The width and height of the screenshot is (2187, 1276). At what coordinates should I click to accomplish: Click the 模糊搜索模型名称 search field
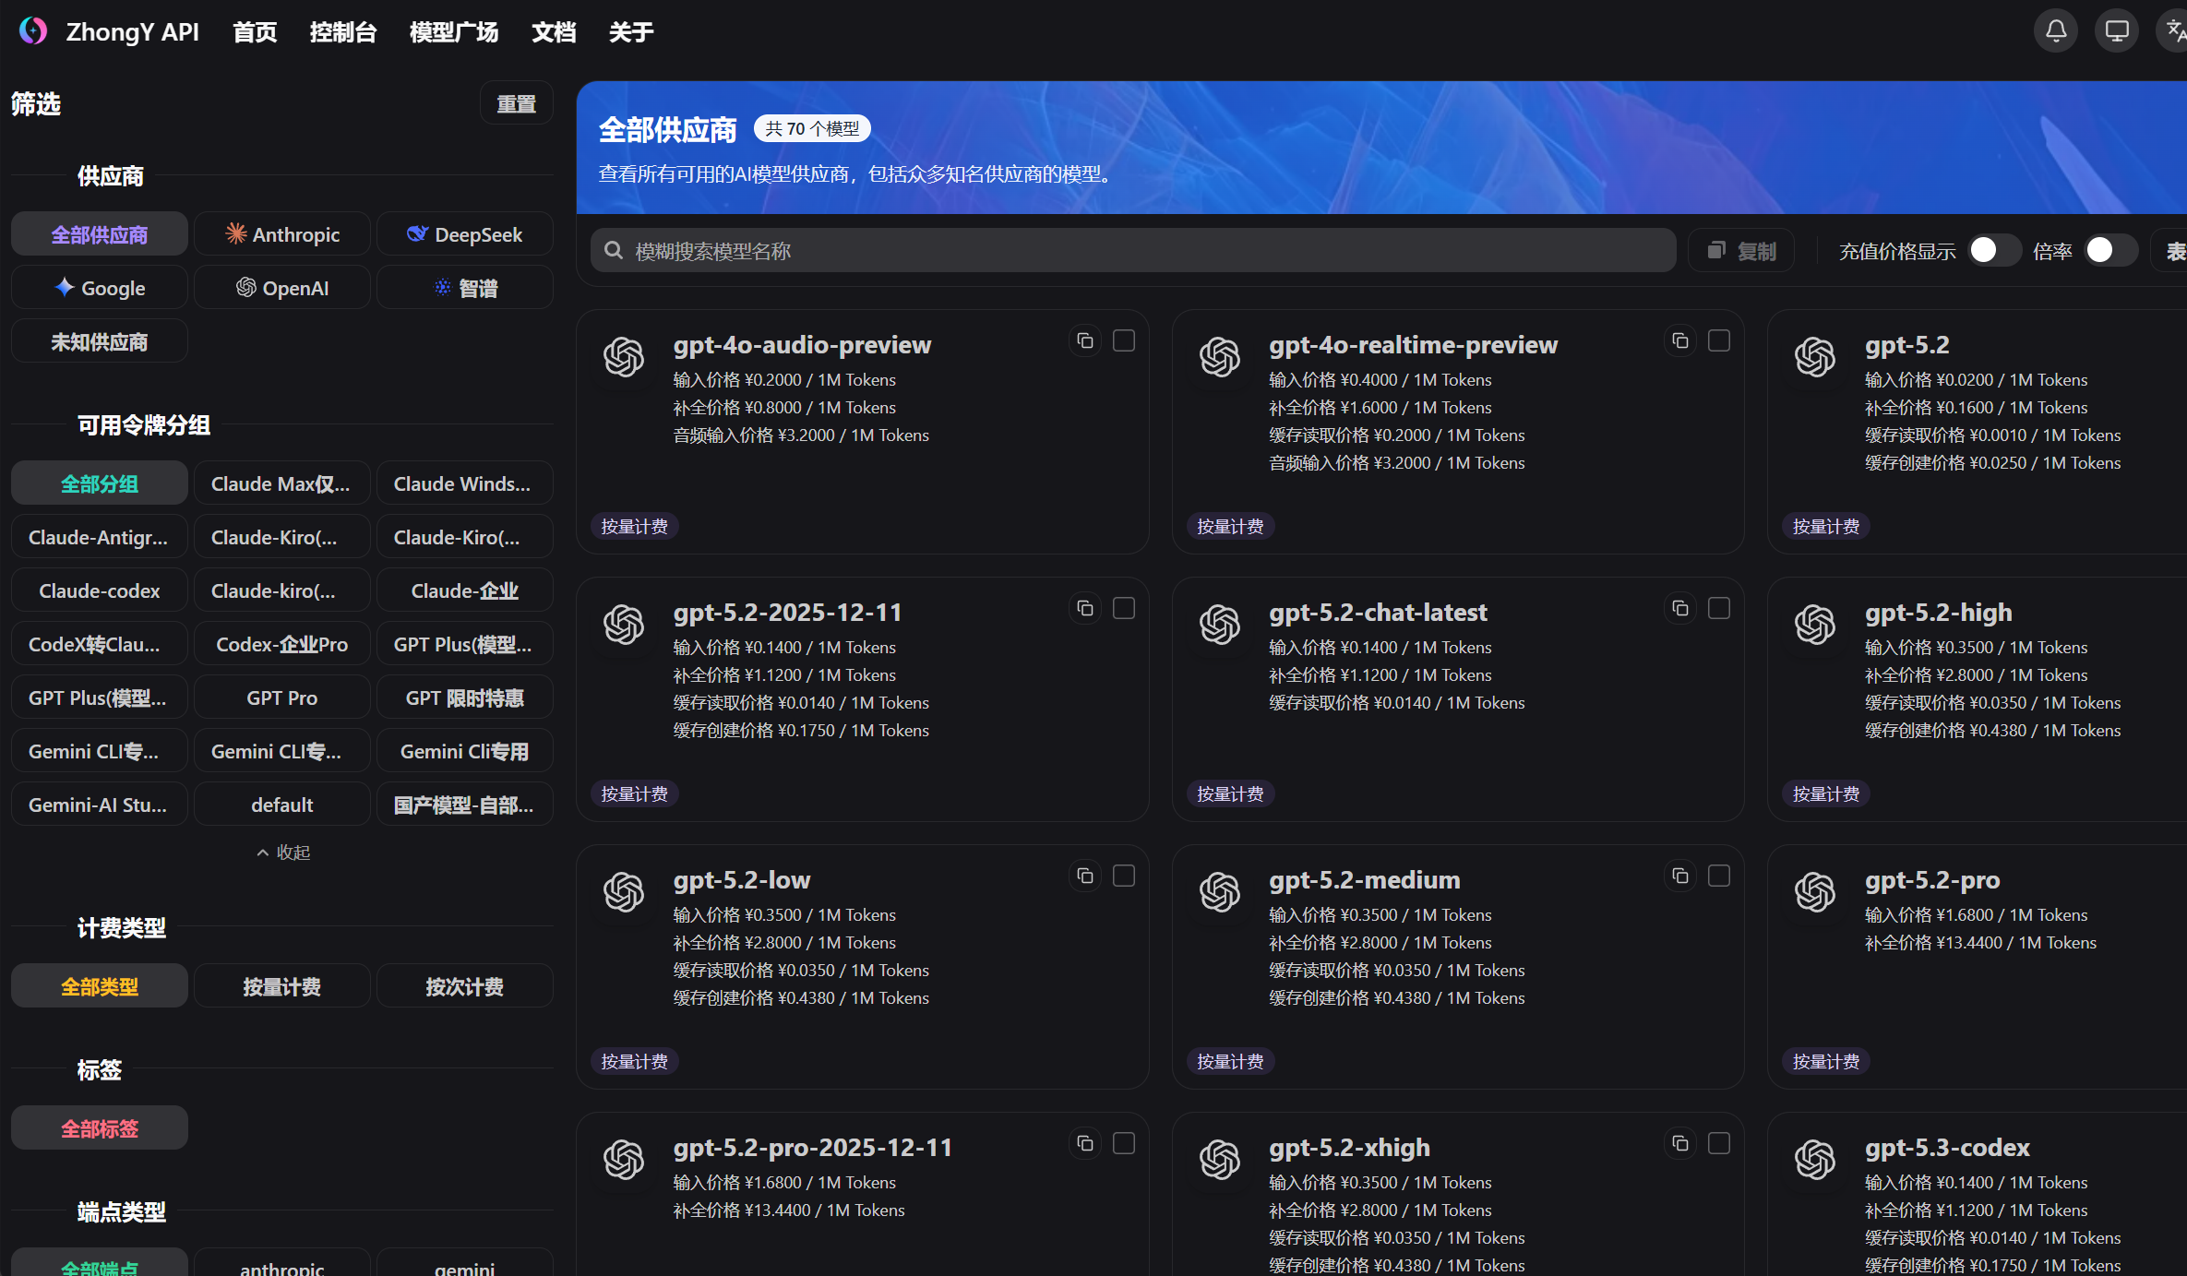[x=1133, y=251]
